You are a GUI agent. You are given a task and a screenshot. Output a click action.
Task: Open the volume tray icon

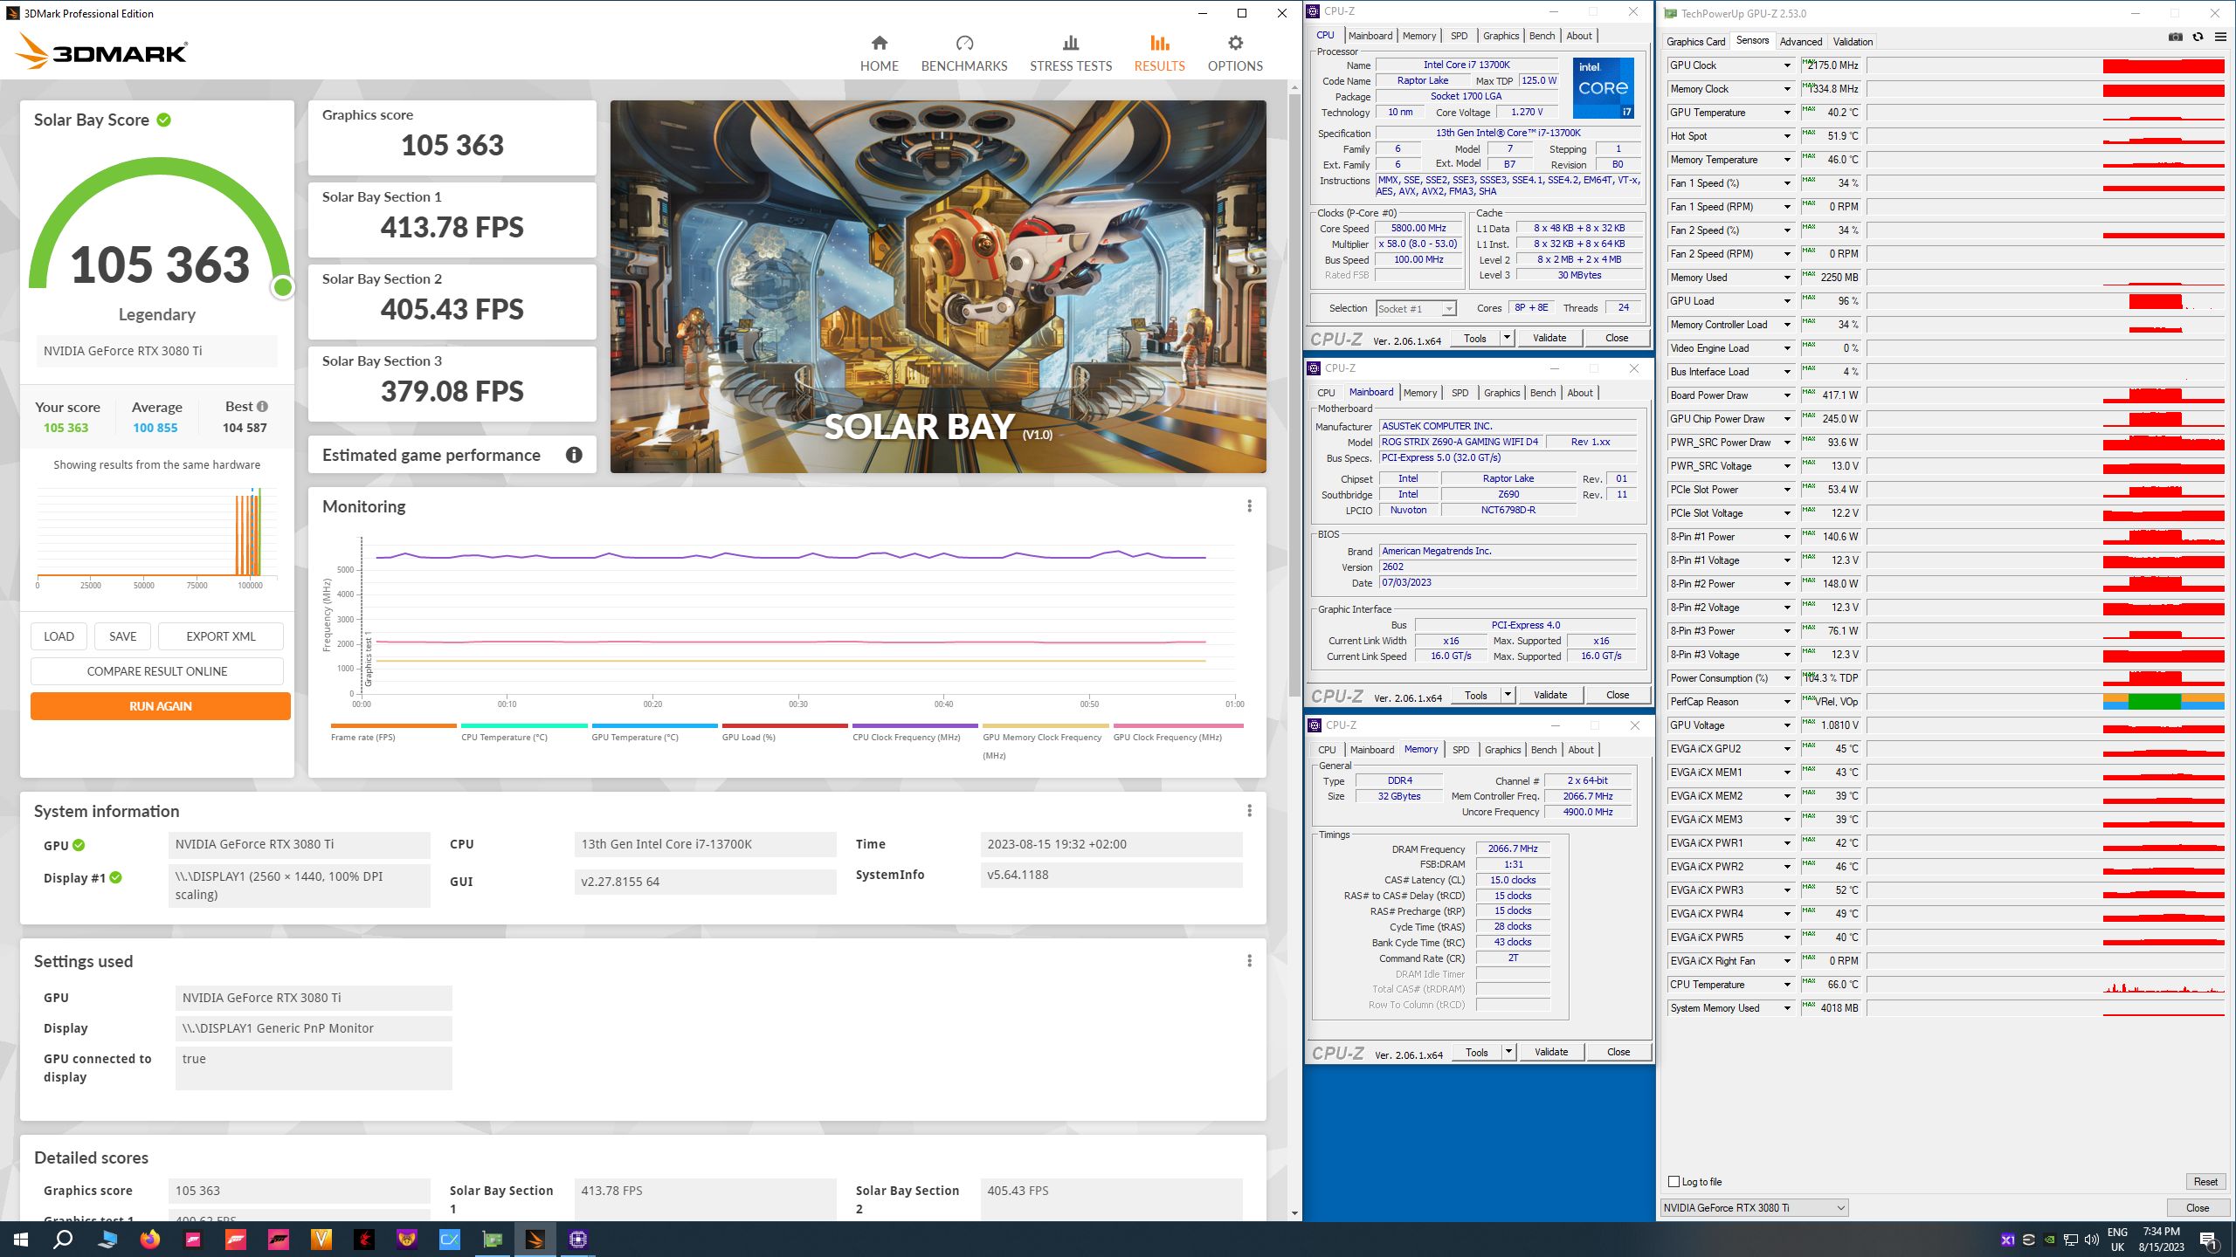(2091, 1240)
